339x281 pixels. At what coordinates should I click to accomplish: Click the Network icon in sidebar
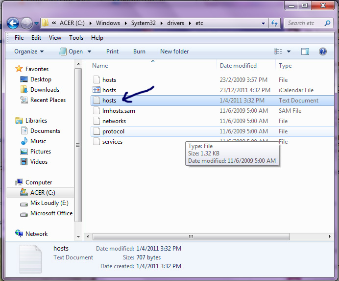click(19, 233)
